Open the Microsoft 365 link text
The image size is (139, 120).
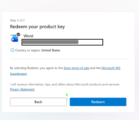(x=111, y=68)
